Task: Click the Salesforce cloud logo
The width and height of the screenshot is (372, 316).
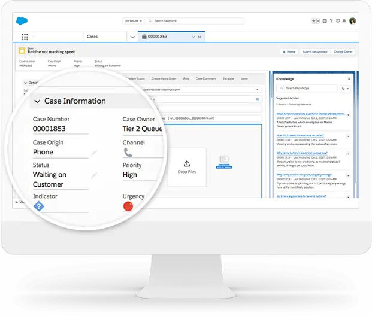Action: 22,21
